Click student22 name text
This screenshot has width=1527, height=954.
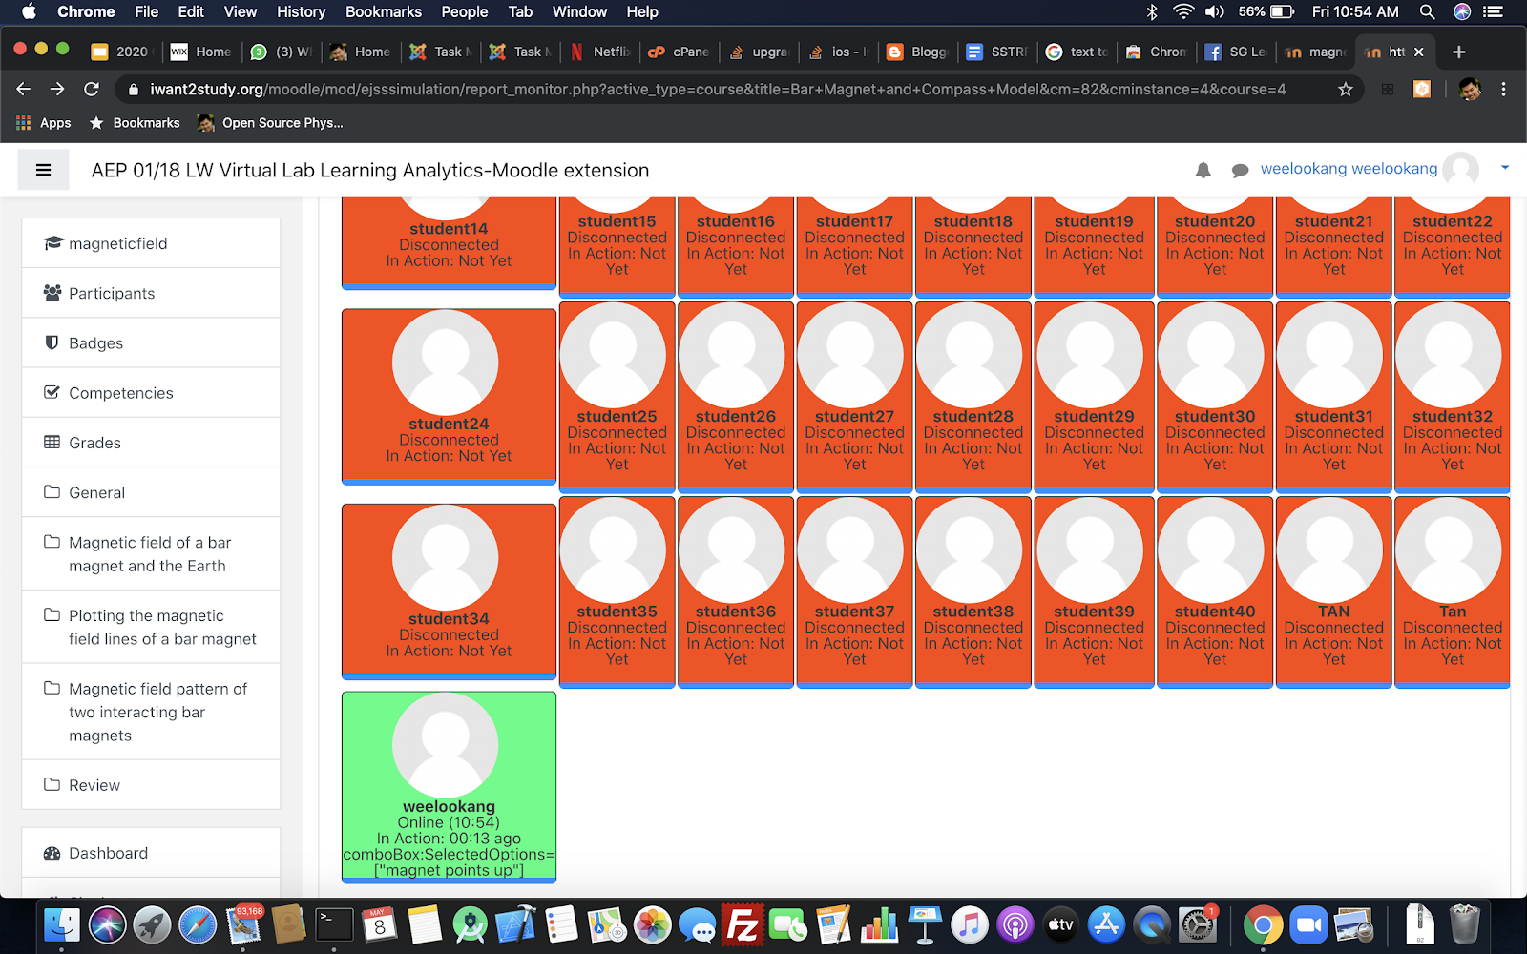[1453, 221]
